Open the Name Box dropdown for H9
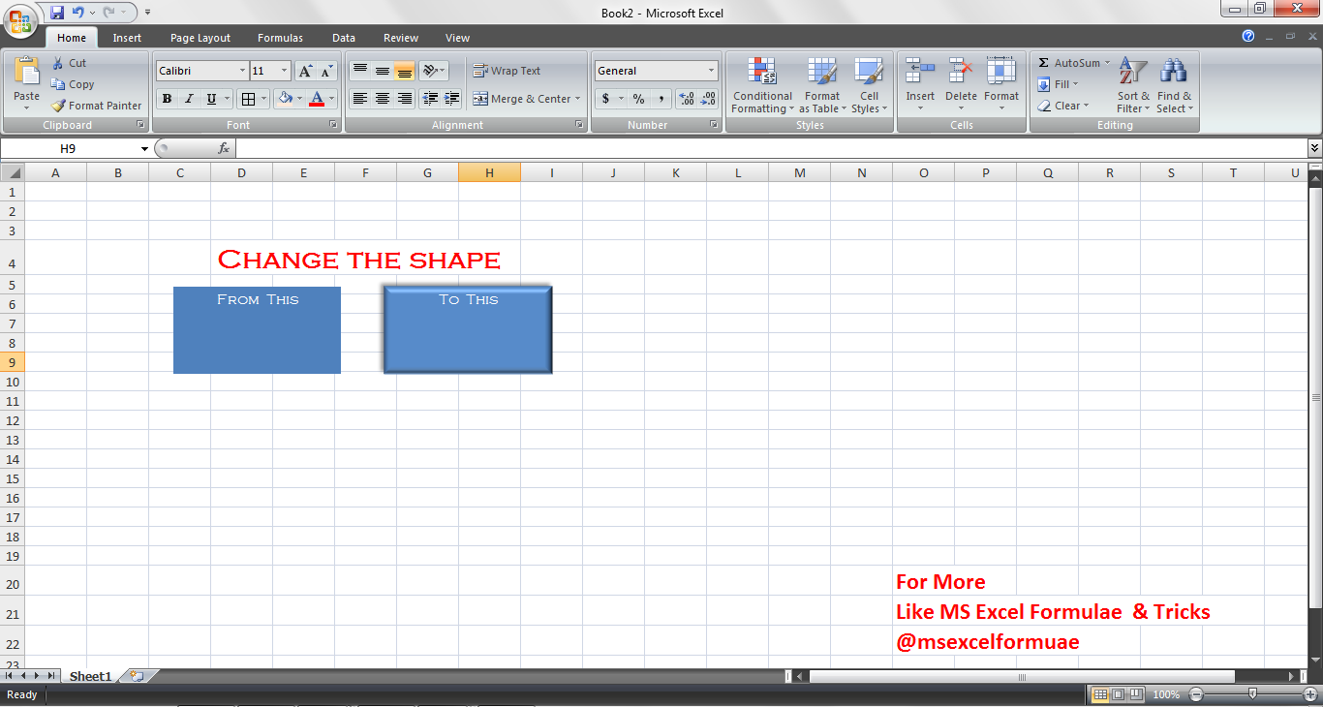1323x707 pixels. pyautogui.click(x=144, y=148)
